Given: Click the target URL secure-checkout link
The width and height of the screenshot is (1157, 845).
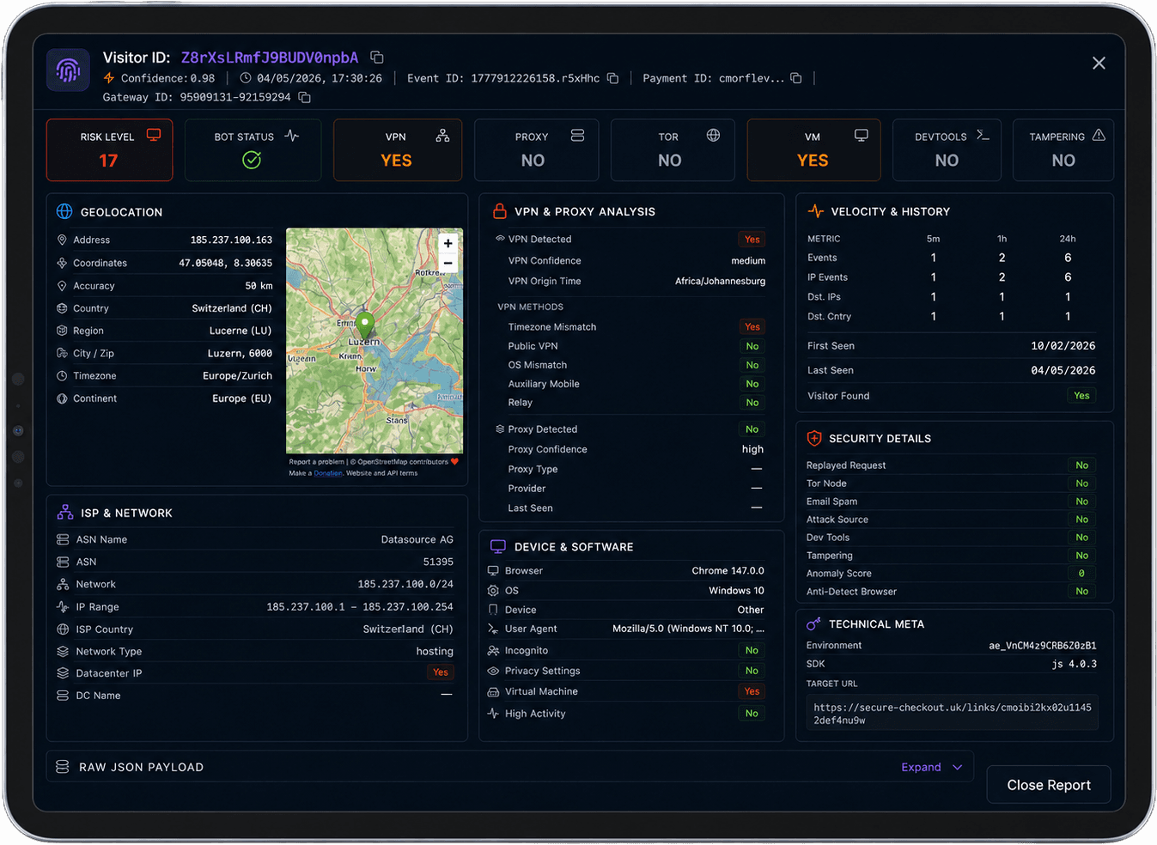Looking at the screenshot, I should point(953,714).
